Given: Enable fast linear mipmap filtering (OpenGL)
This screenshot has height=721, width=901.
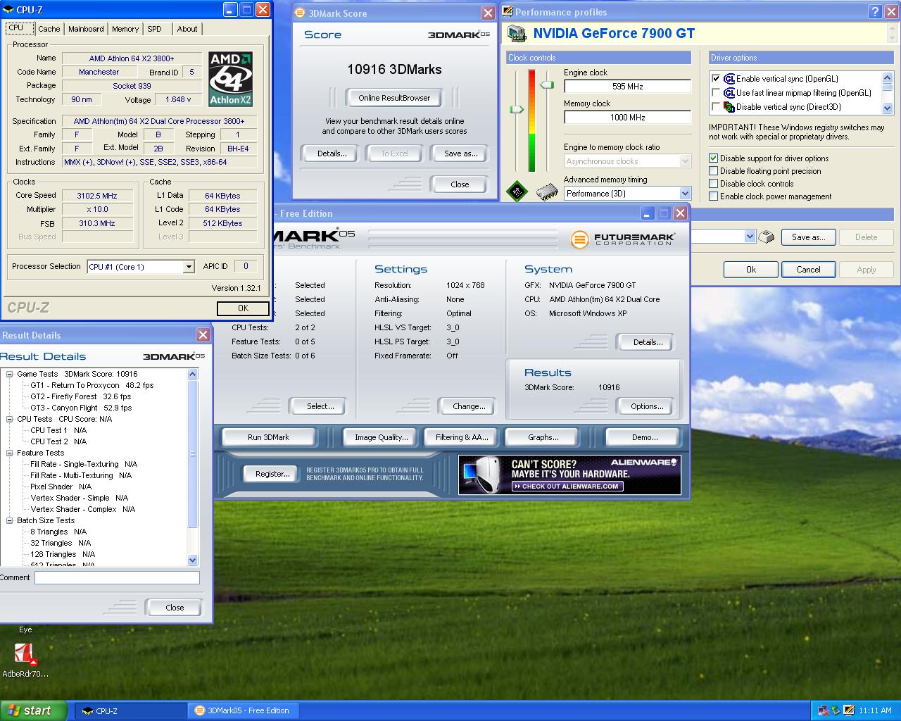Looking at the screenshot, I should pos(717,93).
